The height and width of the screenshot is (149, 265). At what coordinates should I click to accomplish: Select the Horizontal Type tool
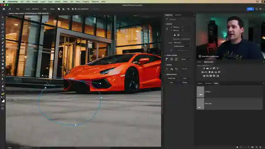(3, 75)
